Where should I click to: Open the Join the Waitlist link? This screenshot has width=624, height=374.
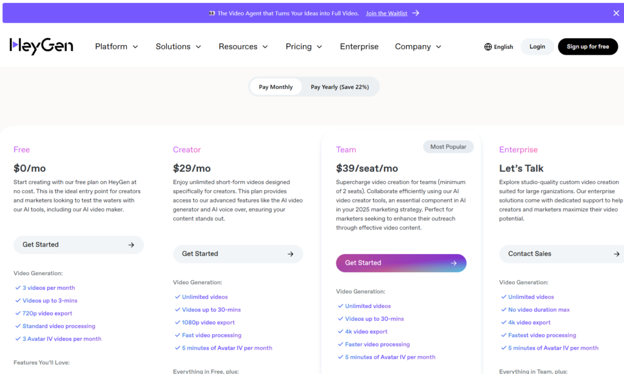coord(386,13)
